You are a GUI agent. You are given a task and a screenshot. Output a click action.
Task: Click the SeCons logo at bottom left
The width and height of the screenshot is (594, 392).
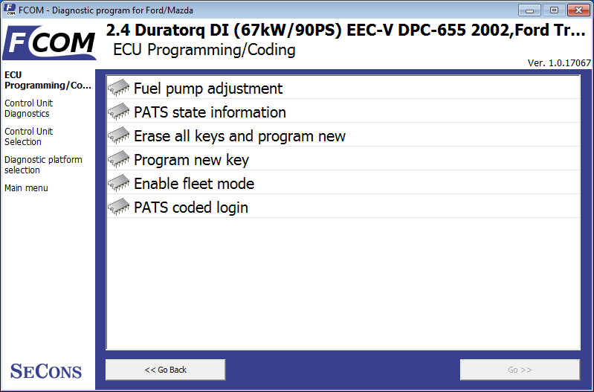pos(46,370)
